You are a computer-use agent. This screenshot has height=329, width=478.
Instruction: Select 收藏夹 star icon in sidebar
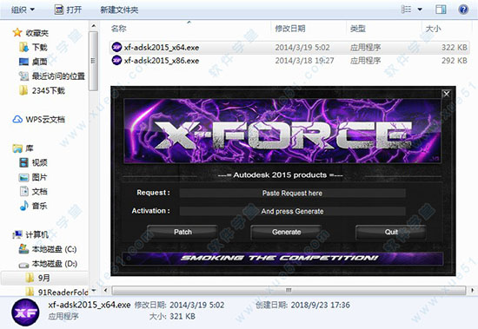(x=17, y=32)
